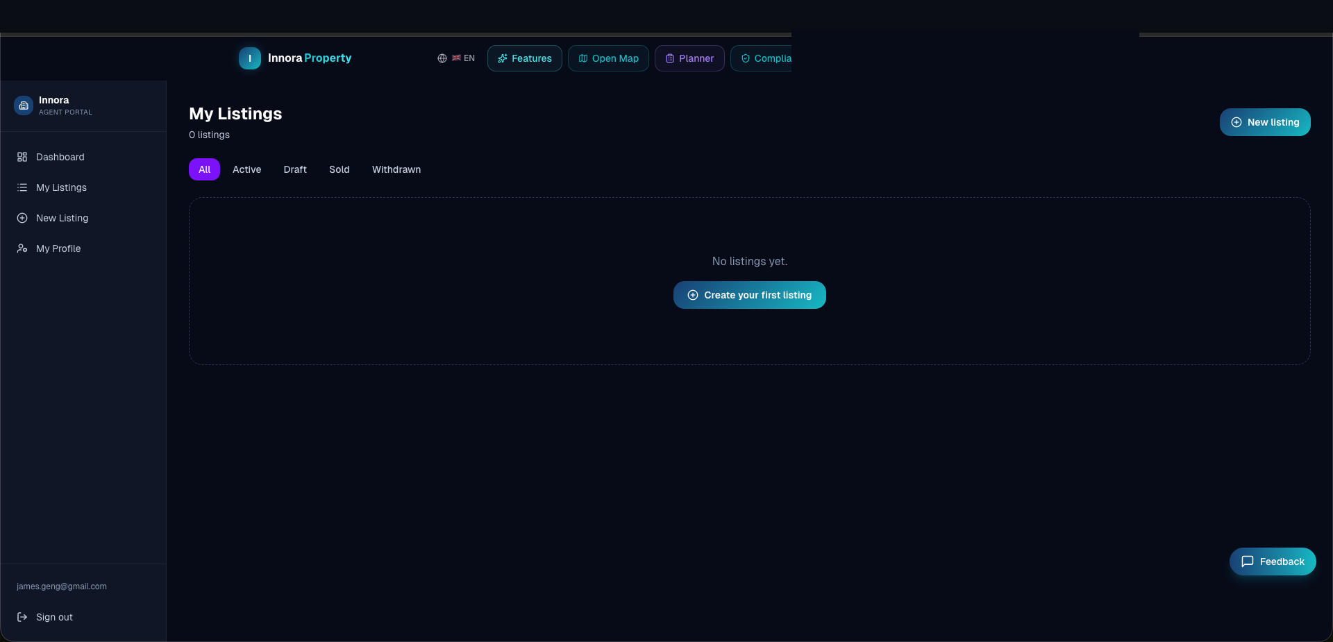Click the My Listings page heading
Viewport: 1333px width, 642px height.
click(235, 114)
